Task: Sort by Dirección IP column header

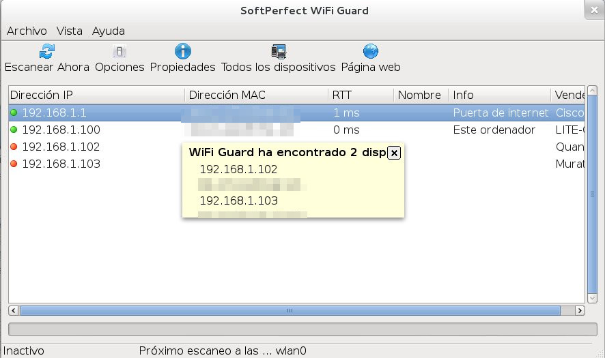Action: tap(97, 95)
